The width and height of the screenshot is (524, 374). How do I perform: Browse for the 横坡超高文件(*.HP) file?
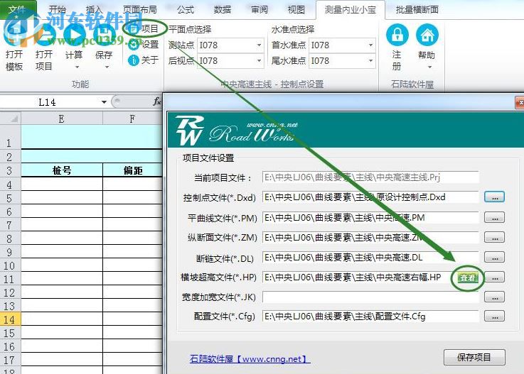point(494,277)
